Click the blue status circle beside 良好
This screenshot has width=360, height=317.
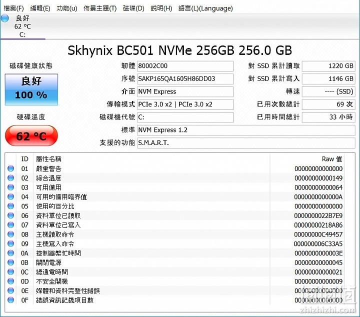click(5, 18)
